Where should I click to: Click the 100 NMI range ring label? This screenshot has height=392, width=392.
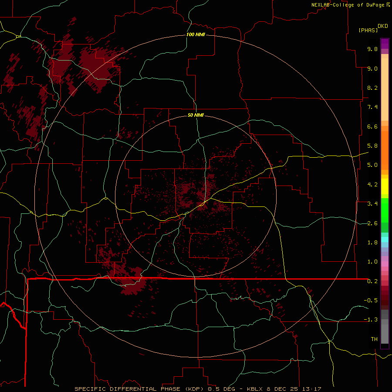[x=196, y=34]
